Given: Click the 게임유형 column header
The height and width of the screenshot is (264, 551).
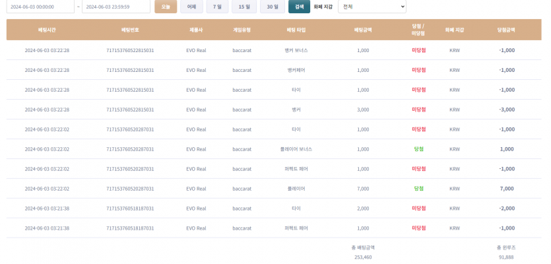Looking at the screenshot, I should tap(242, 30).
